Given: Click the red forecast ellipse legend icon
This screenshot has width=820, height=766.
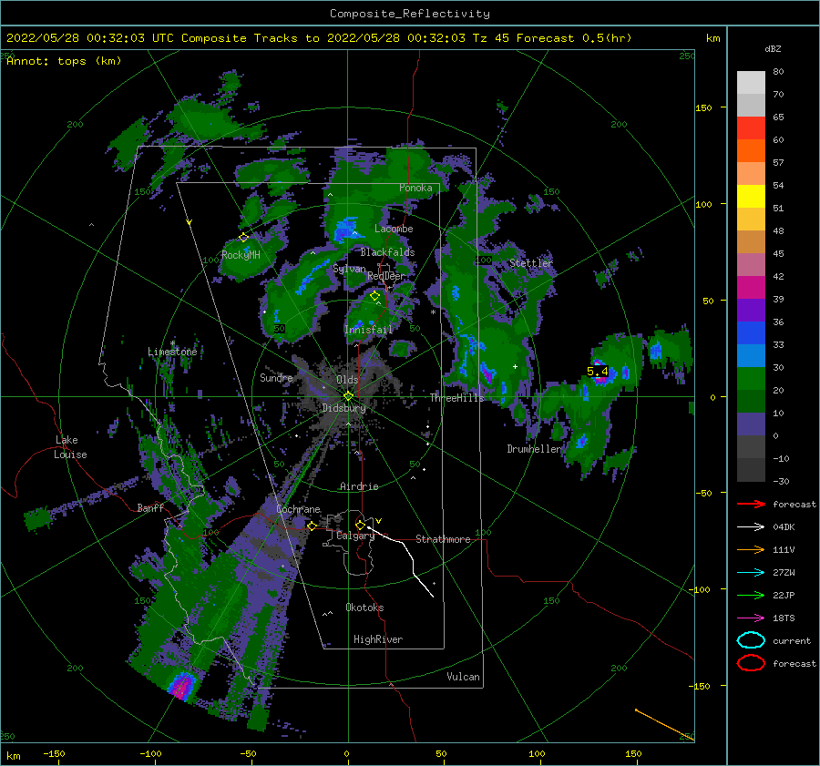Looking at the screenshot, I should pyautogui.click(x=751, y=663).
